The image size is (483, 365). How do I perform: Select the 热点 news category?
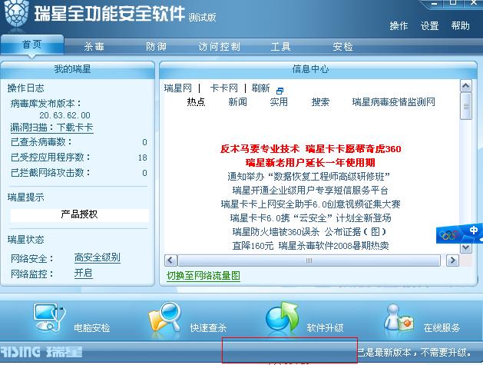[x=196, y=101]
